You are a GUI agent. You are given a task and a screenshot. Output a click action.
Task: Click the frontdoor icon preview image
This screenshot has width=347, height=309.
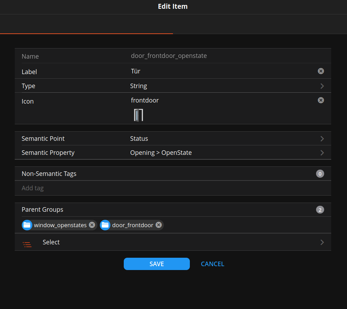[139, 115]
